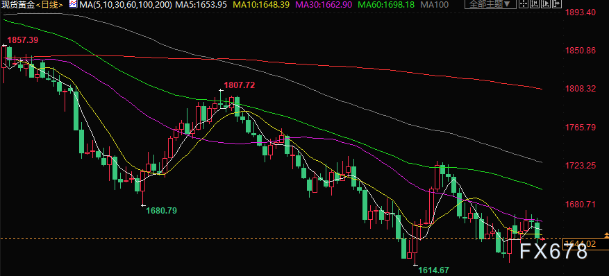Click the 1807.72 peak price annotation
Screen dimensions: 609x276
pos(240,85)
